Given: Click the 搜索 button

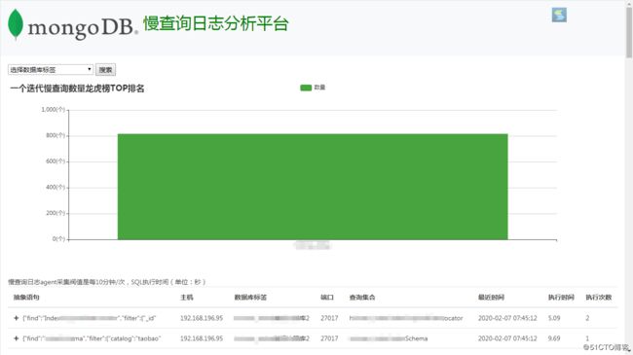Looking at the screenshot, I should (105, 70).
